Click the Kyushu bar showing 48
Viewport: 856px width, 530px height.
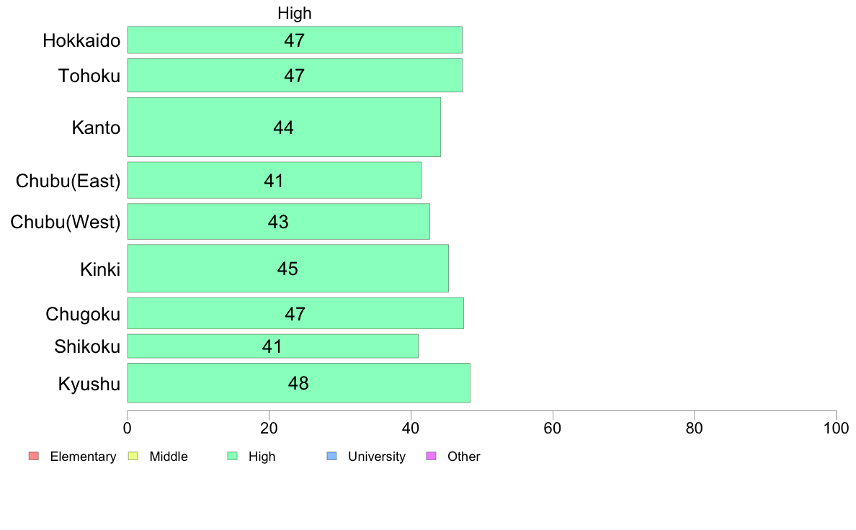click(x=298, y=383)
